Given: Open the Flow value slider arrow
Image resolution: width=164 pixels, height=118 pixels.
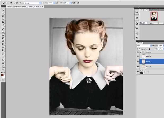Looking at the screenshot, I should (x=70, y=3).
